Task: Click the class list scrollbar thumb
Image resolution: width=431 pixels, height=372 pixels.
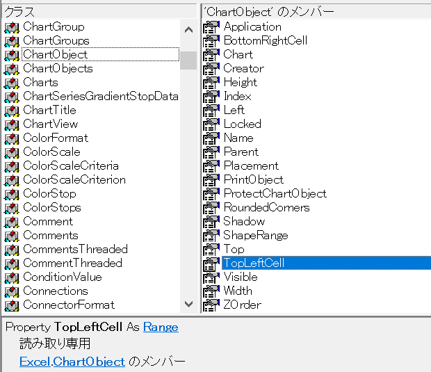Action: 188,60
